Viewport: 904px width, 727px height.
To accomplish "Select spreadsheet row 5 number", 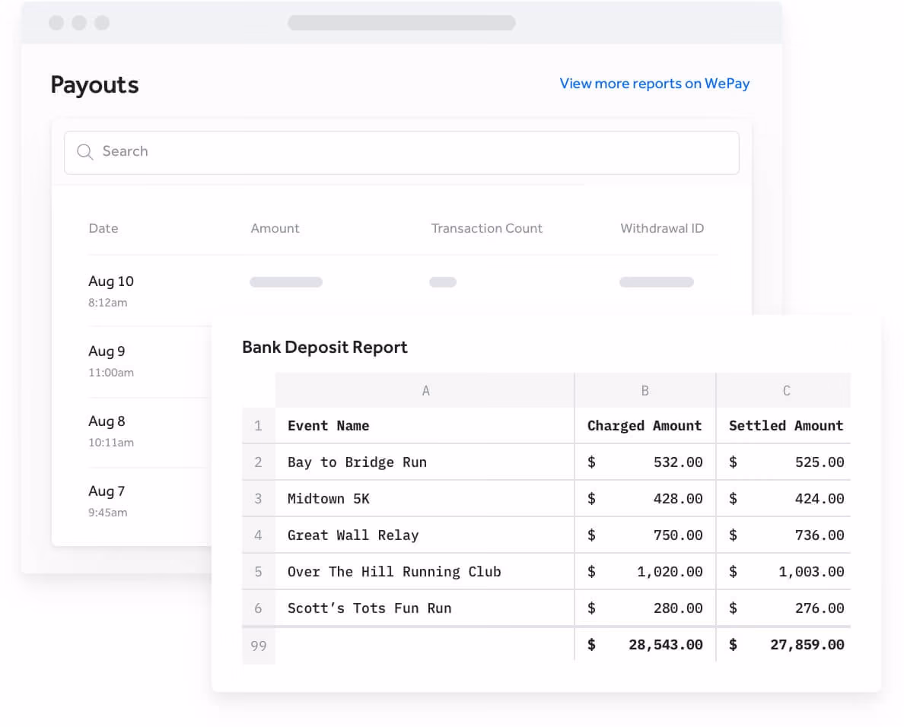I will pos(258,571).
